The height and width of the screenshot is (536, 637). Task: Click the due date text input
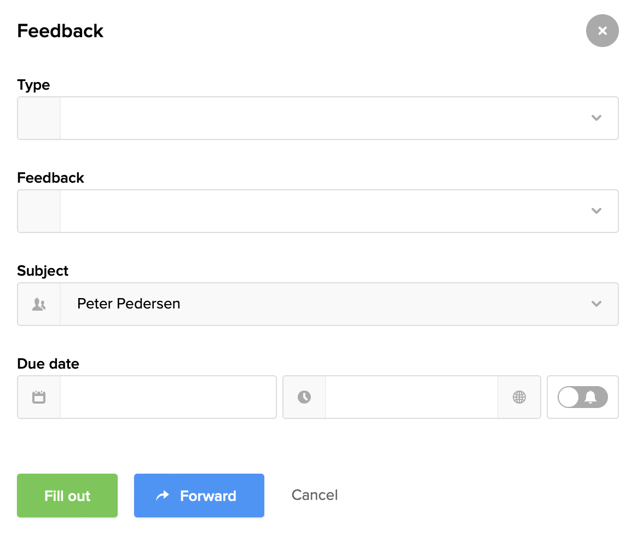[167, 397]
